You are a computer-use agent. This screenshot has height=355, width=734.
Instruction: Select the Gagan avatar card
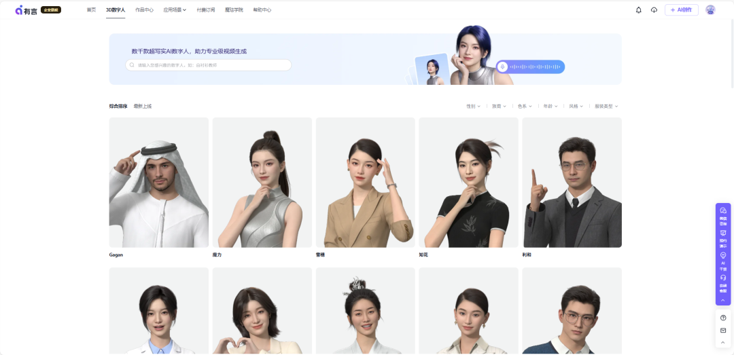point(158,183)
